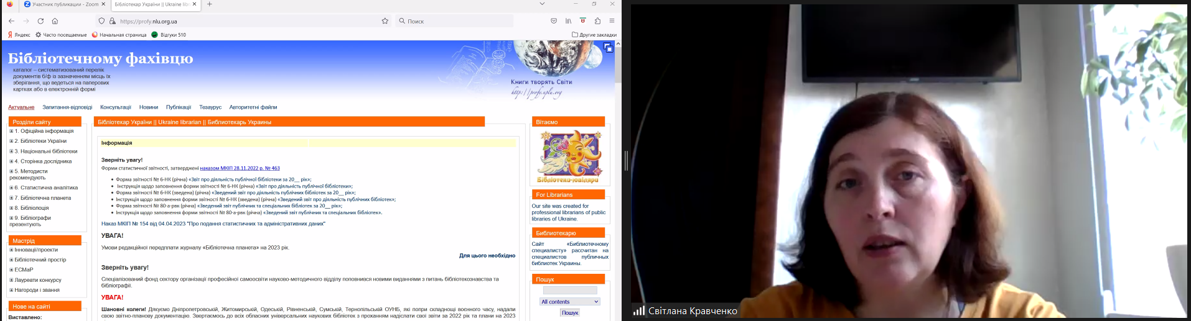Open the Новини menu item

[x=149, y=107]
